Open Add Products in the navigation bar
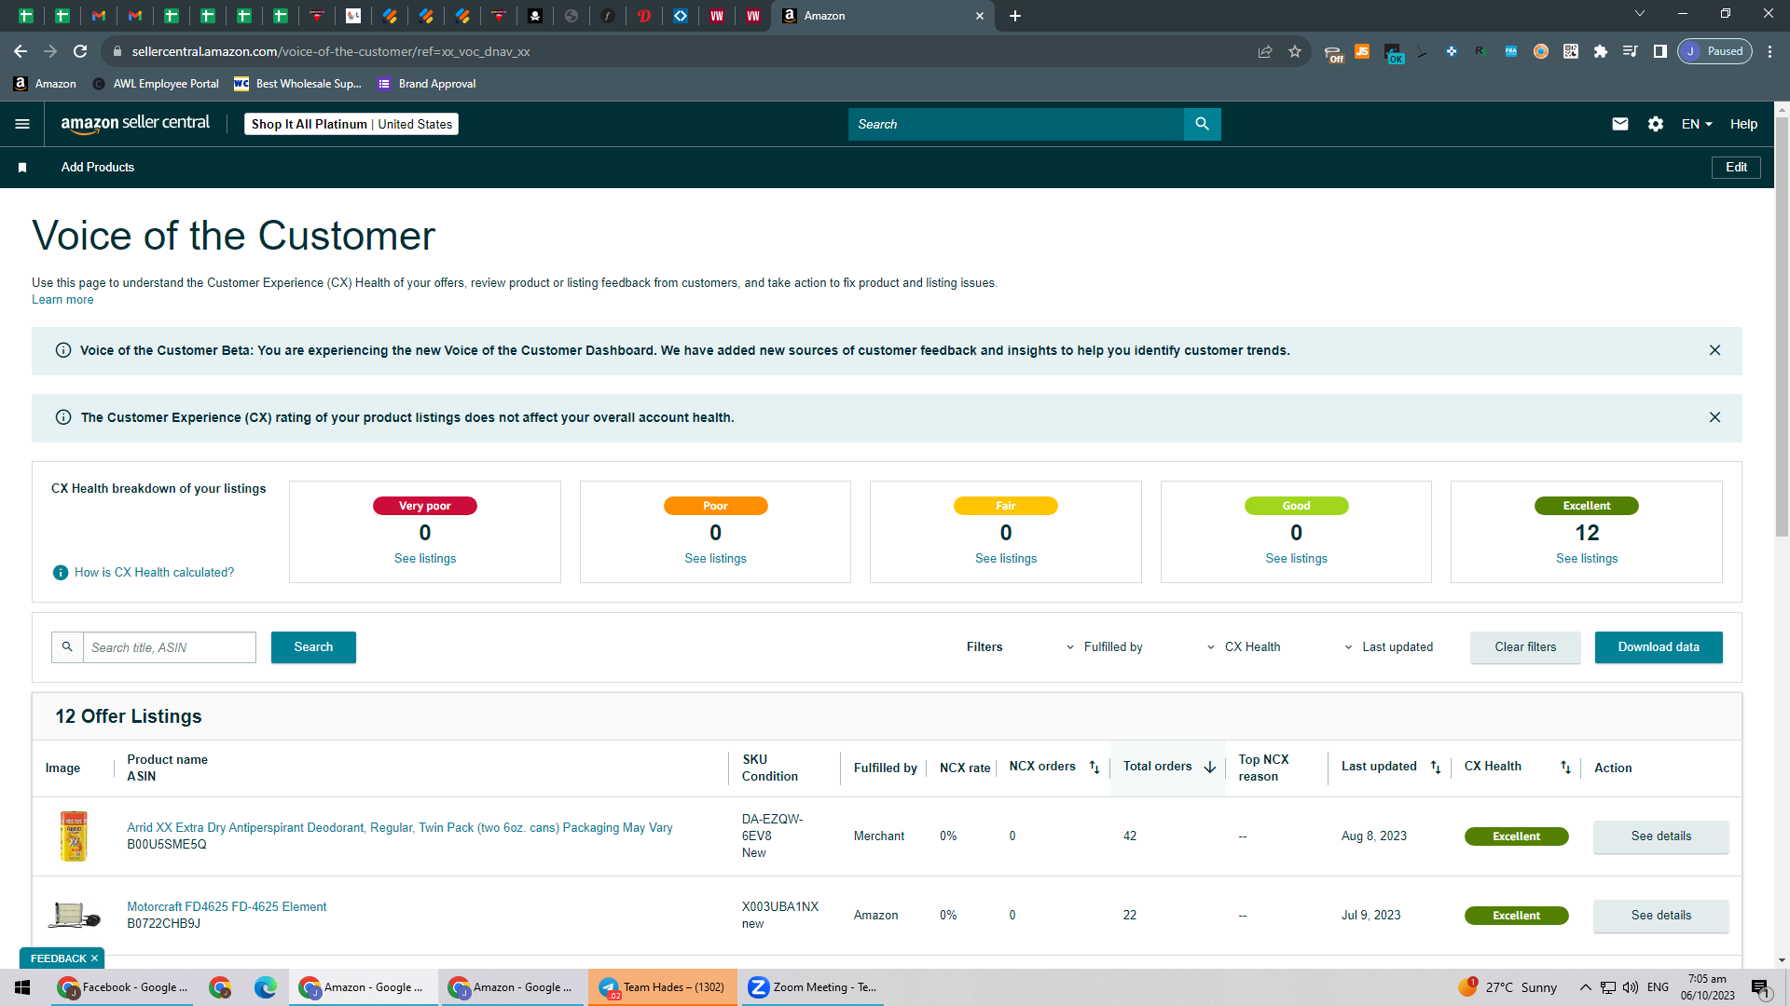Screen dimensions: 1790x1006 point(98,168)
